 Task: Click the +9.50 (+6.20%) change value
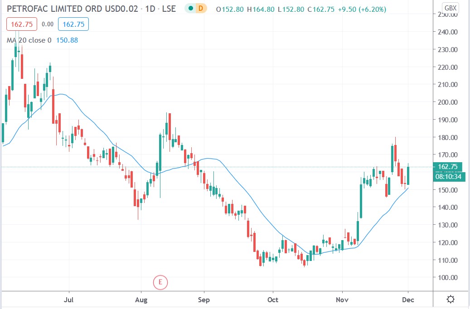362,10
